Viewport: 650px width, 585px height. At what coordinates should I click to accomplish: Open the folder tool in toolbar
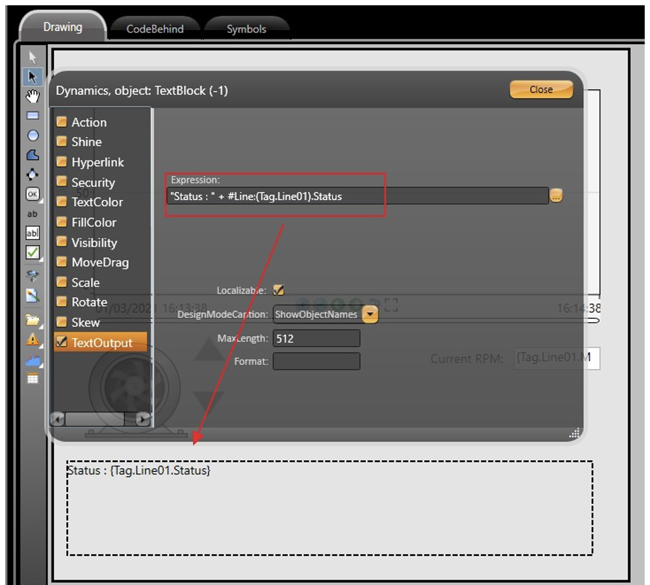[x=32, y=320]
